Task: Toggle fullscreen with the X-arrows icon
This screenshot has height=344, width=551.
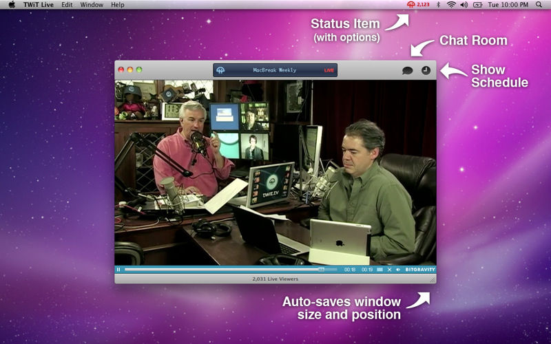Action: tap(389, 270)
